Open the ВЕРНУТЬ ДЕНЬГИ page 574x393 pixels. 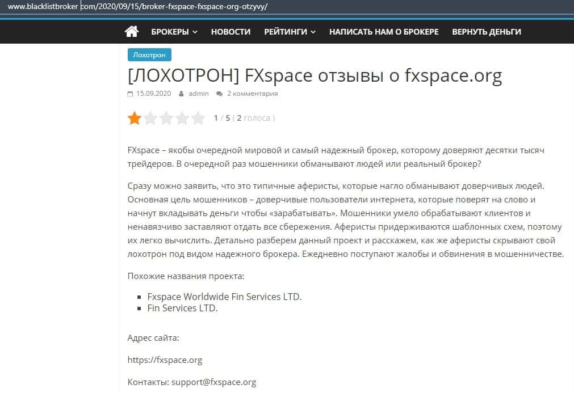[486, 32]
